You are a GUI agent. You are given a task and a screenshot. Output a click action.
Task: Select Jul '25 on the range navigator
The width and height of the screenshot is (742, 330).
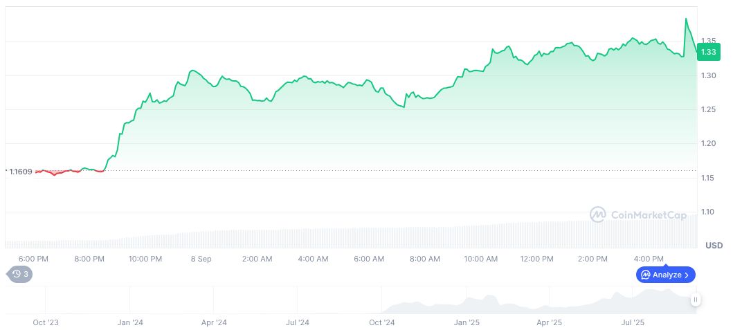[633, 322]
